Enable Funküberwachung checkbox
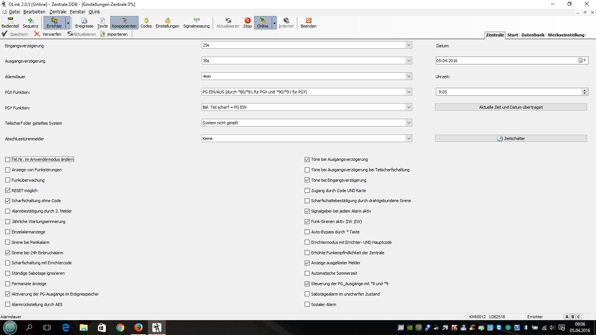 tap(8, 180)
